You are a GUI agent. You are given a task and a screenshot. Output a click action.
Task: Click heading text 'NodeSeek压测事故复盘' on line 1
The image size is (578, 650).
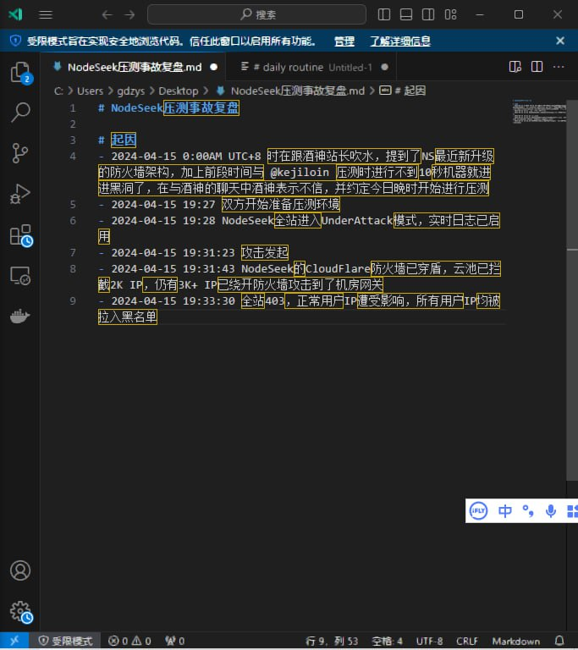(174, 108)
